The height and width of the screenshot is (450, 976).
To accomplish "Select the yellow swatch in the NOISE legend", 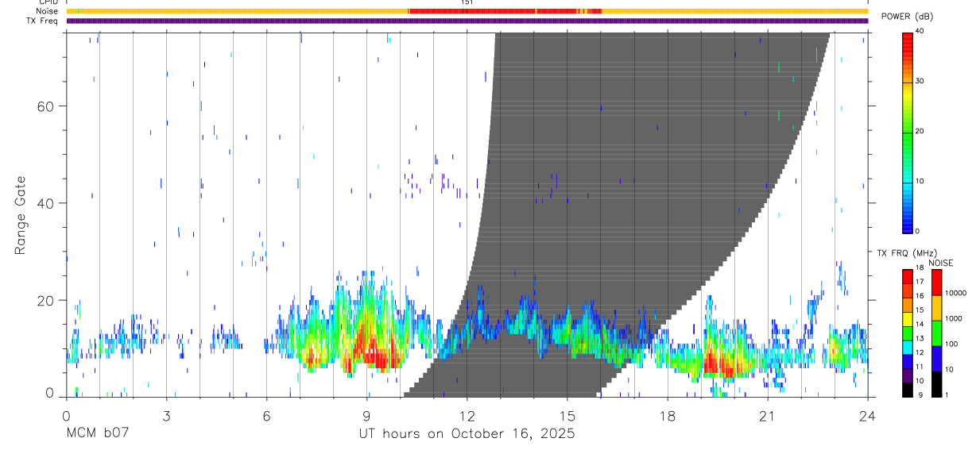I will click(936, 308).
